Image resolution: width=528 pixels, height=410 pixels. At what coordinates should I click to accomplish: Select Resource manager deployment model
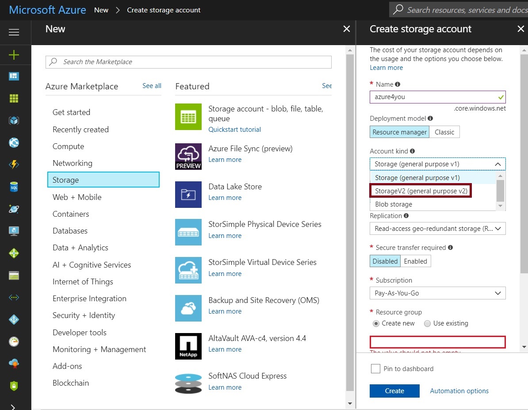pos(399,132)
